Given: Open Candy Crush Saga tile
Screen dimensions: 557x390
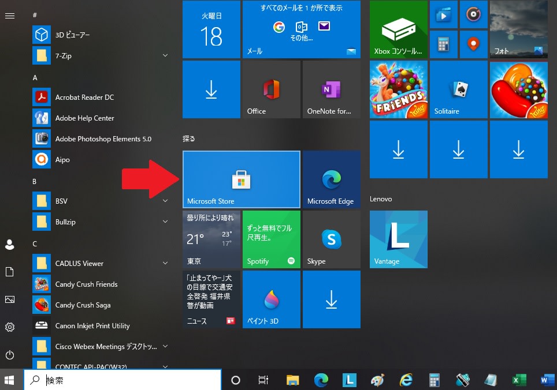Looking at the screenshot, I should click(519, 89).
